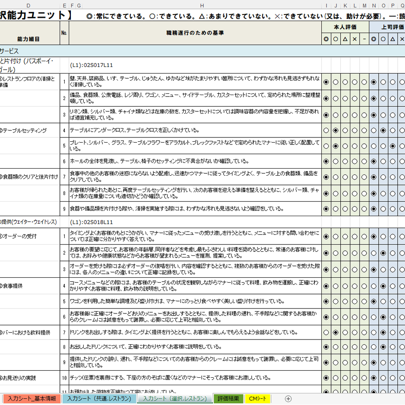Image resolution: width=405 pixels, height=405 pixels.
Task: Select the ③食器類のクリアと後片付け cell
Action: (x=29, y=177)
